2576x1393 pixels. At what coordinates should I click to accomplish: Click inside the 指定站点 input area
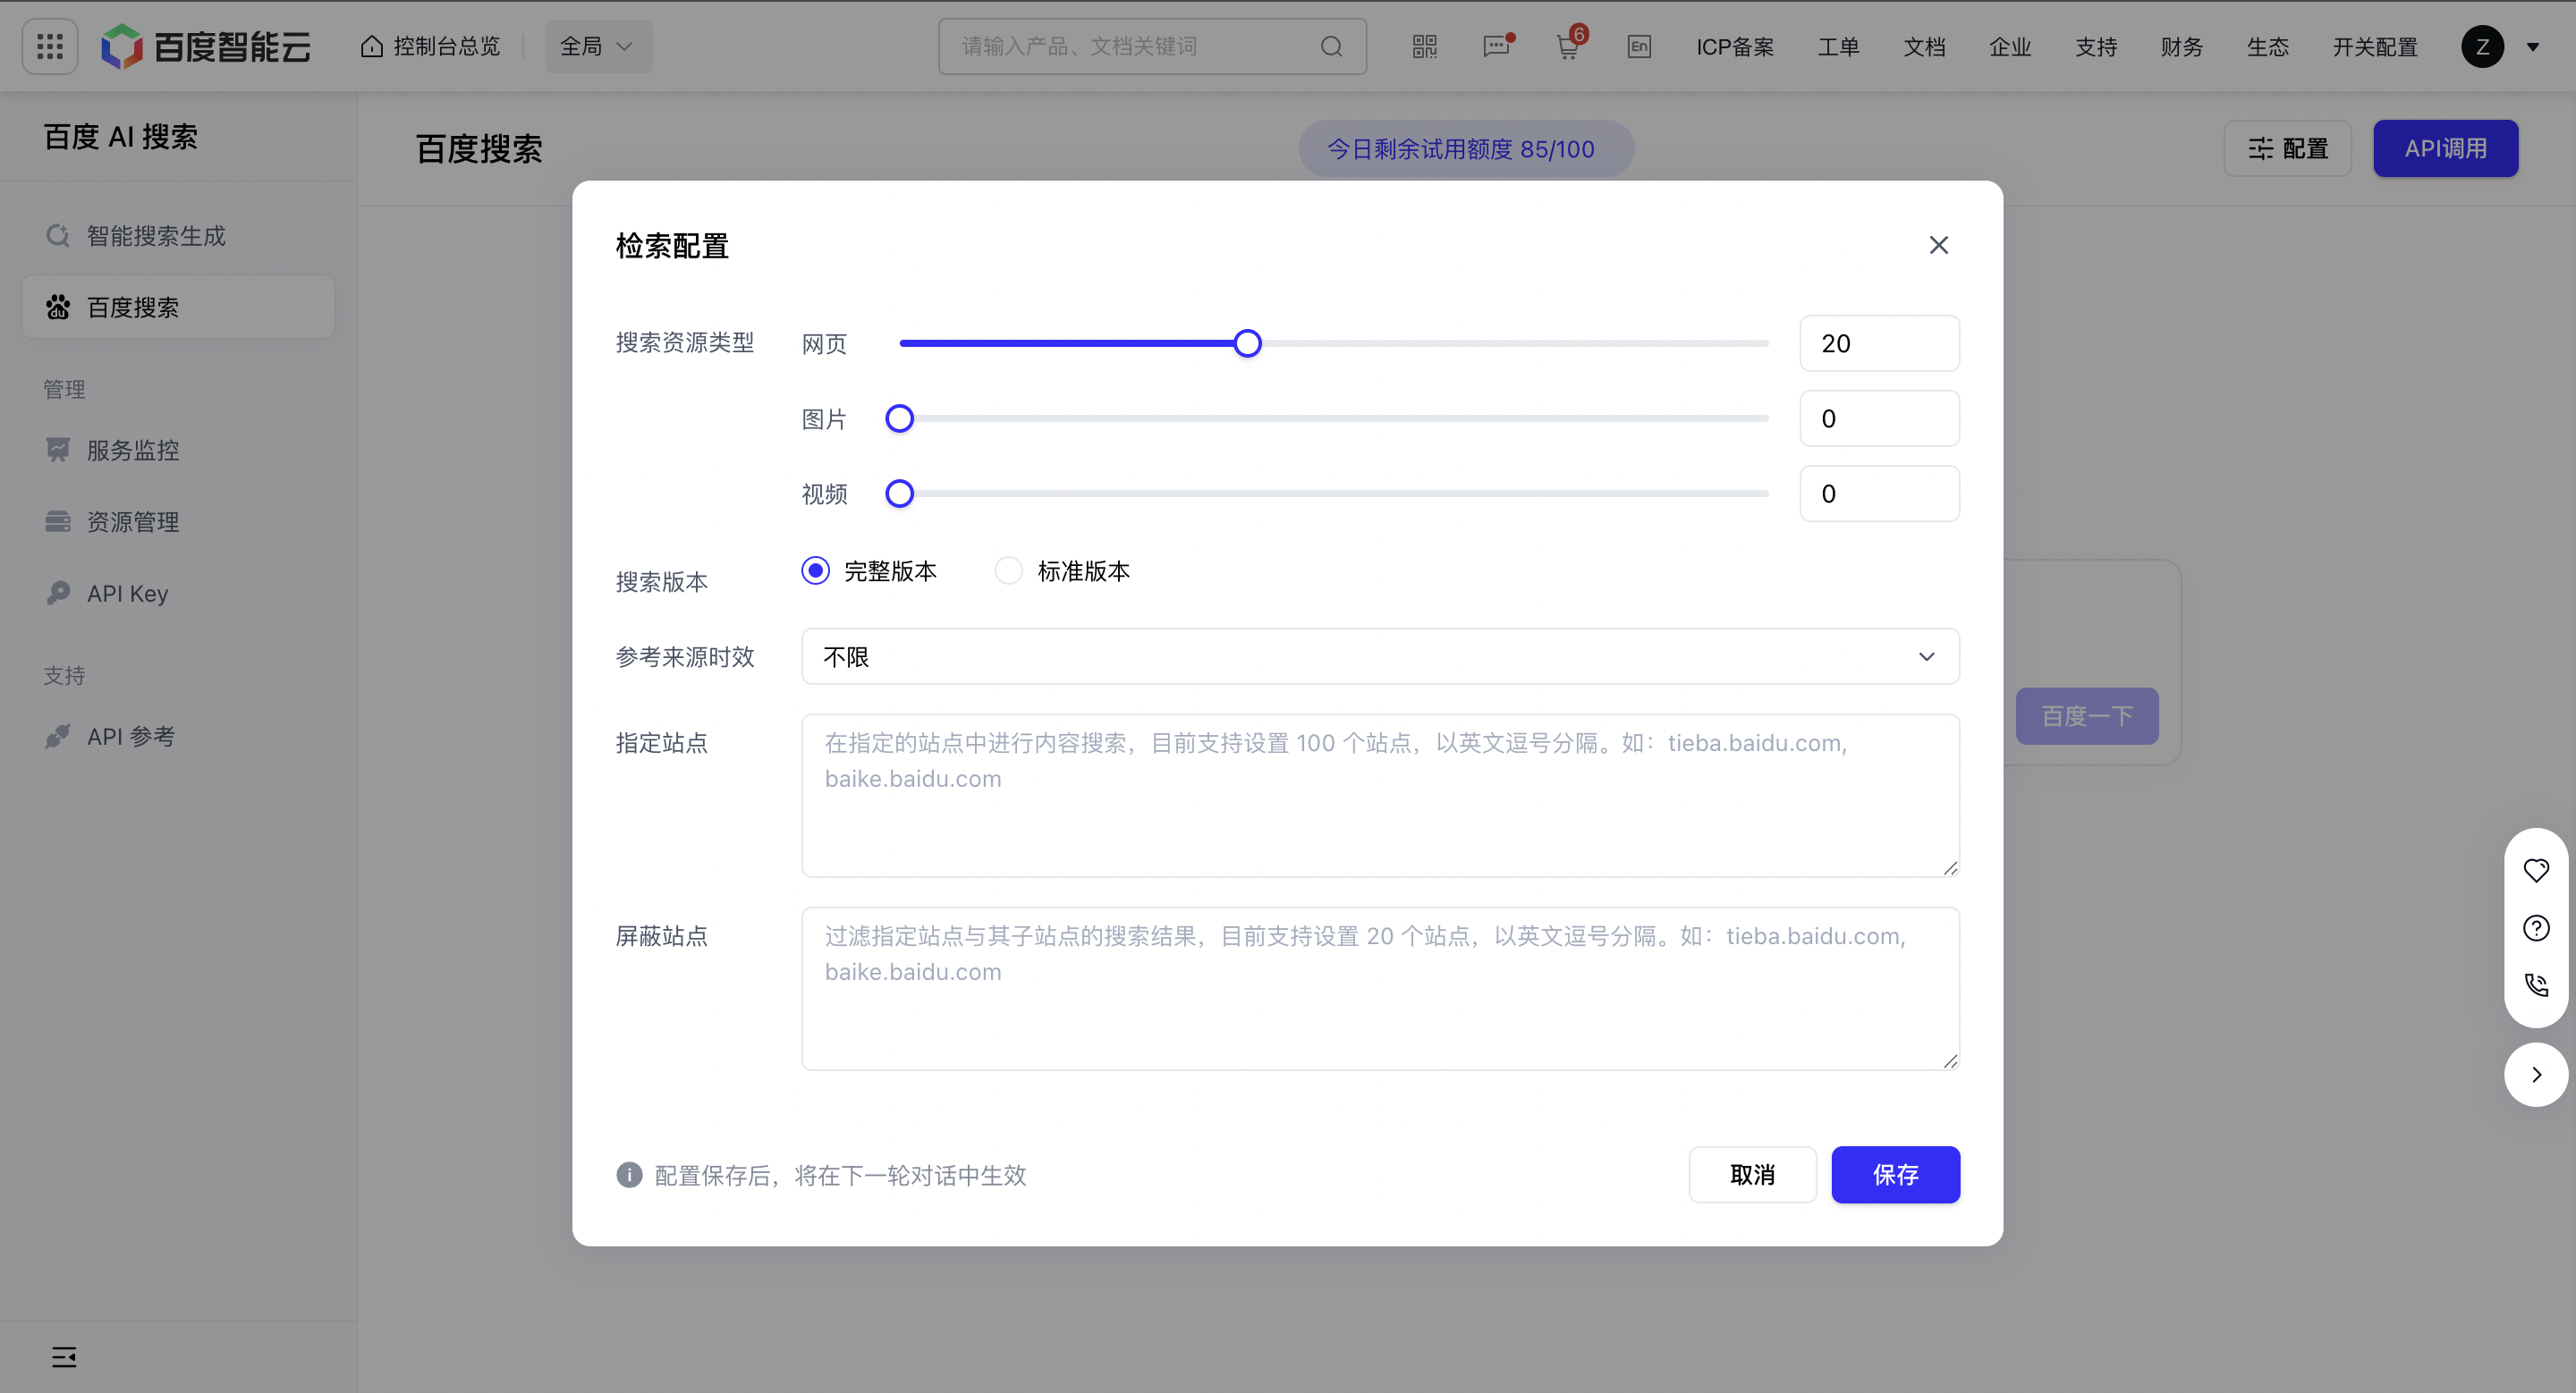(x=1380, y=797)
